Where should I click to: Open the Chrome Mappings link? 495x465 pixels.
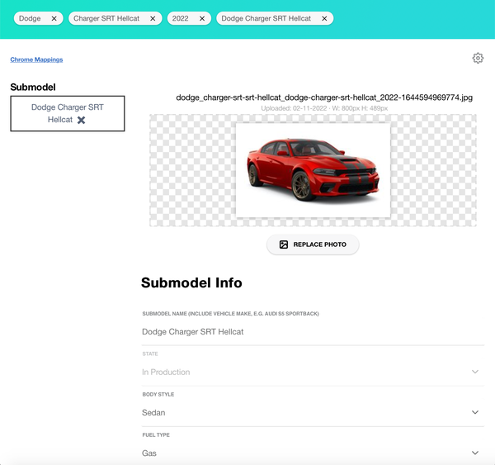(x=36, y=59)
